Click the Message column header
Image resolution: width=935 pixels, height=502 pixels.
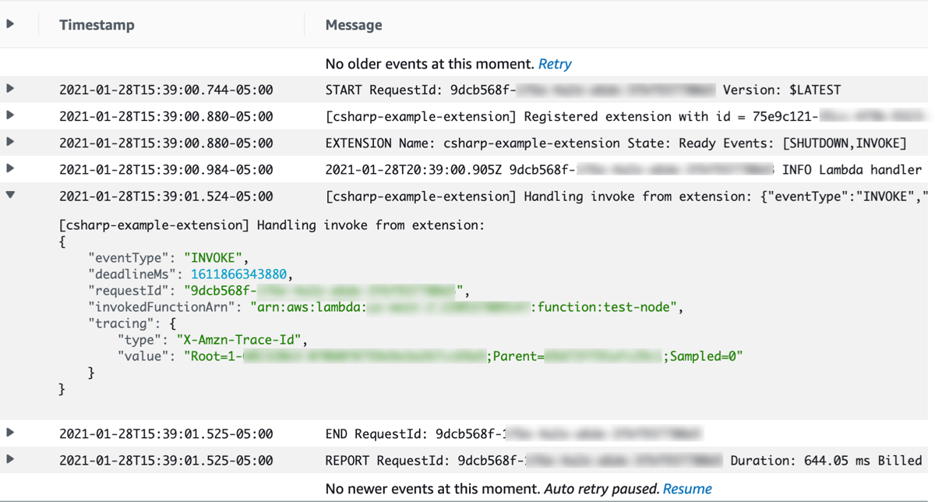(x=354, y=25)
